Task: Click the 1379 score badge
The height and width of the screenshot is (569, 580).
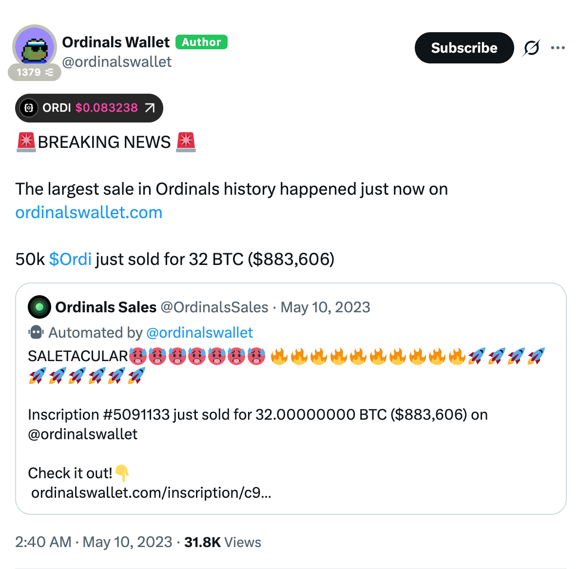Action: (35, 73)
